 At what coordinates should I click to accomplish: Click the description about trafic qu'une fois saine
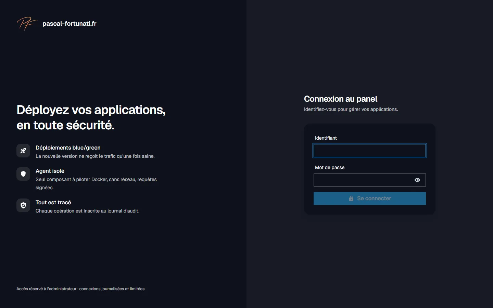(x=95, y=156)
